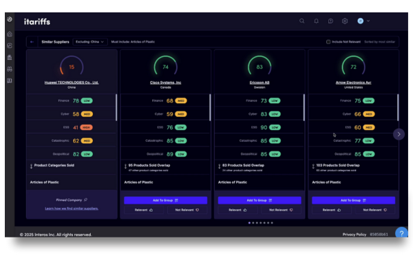Open Ericsson AB company link

point(260,83)
